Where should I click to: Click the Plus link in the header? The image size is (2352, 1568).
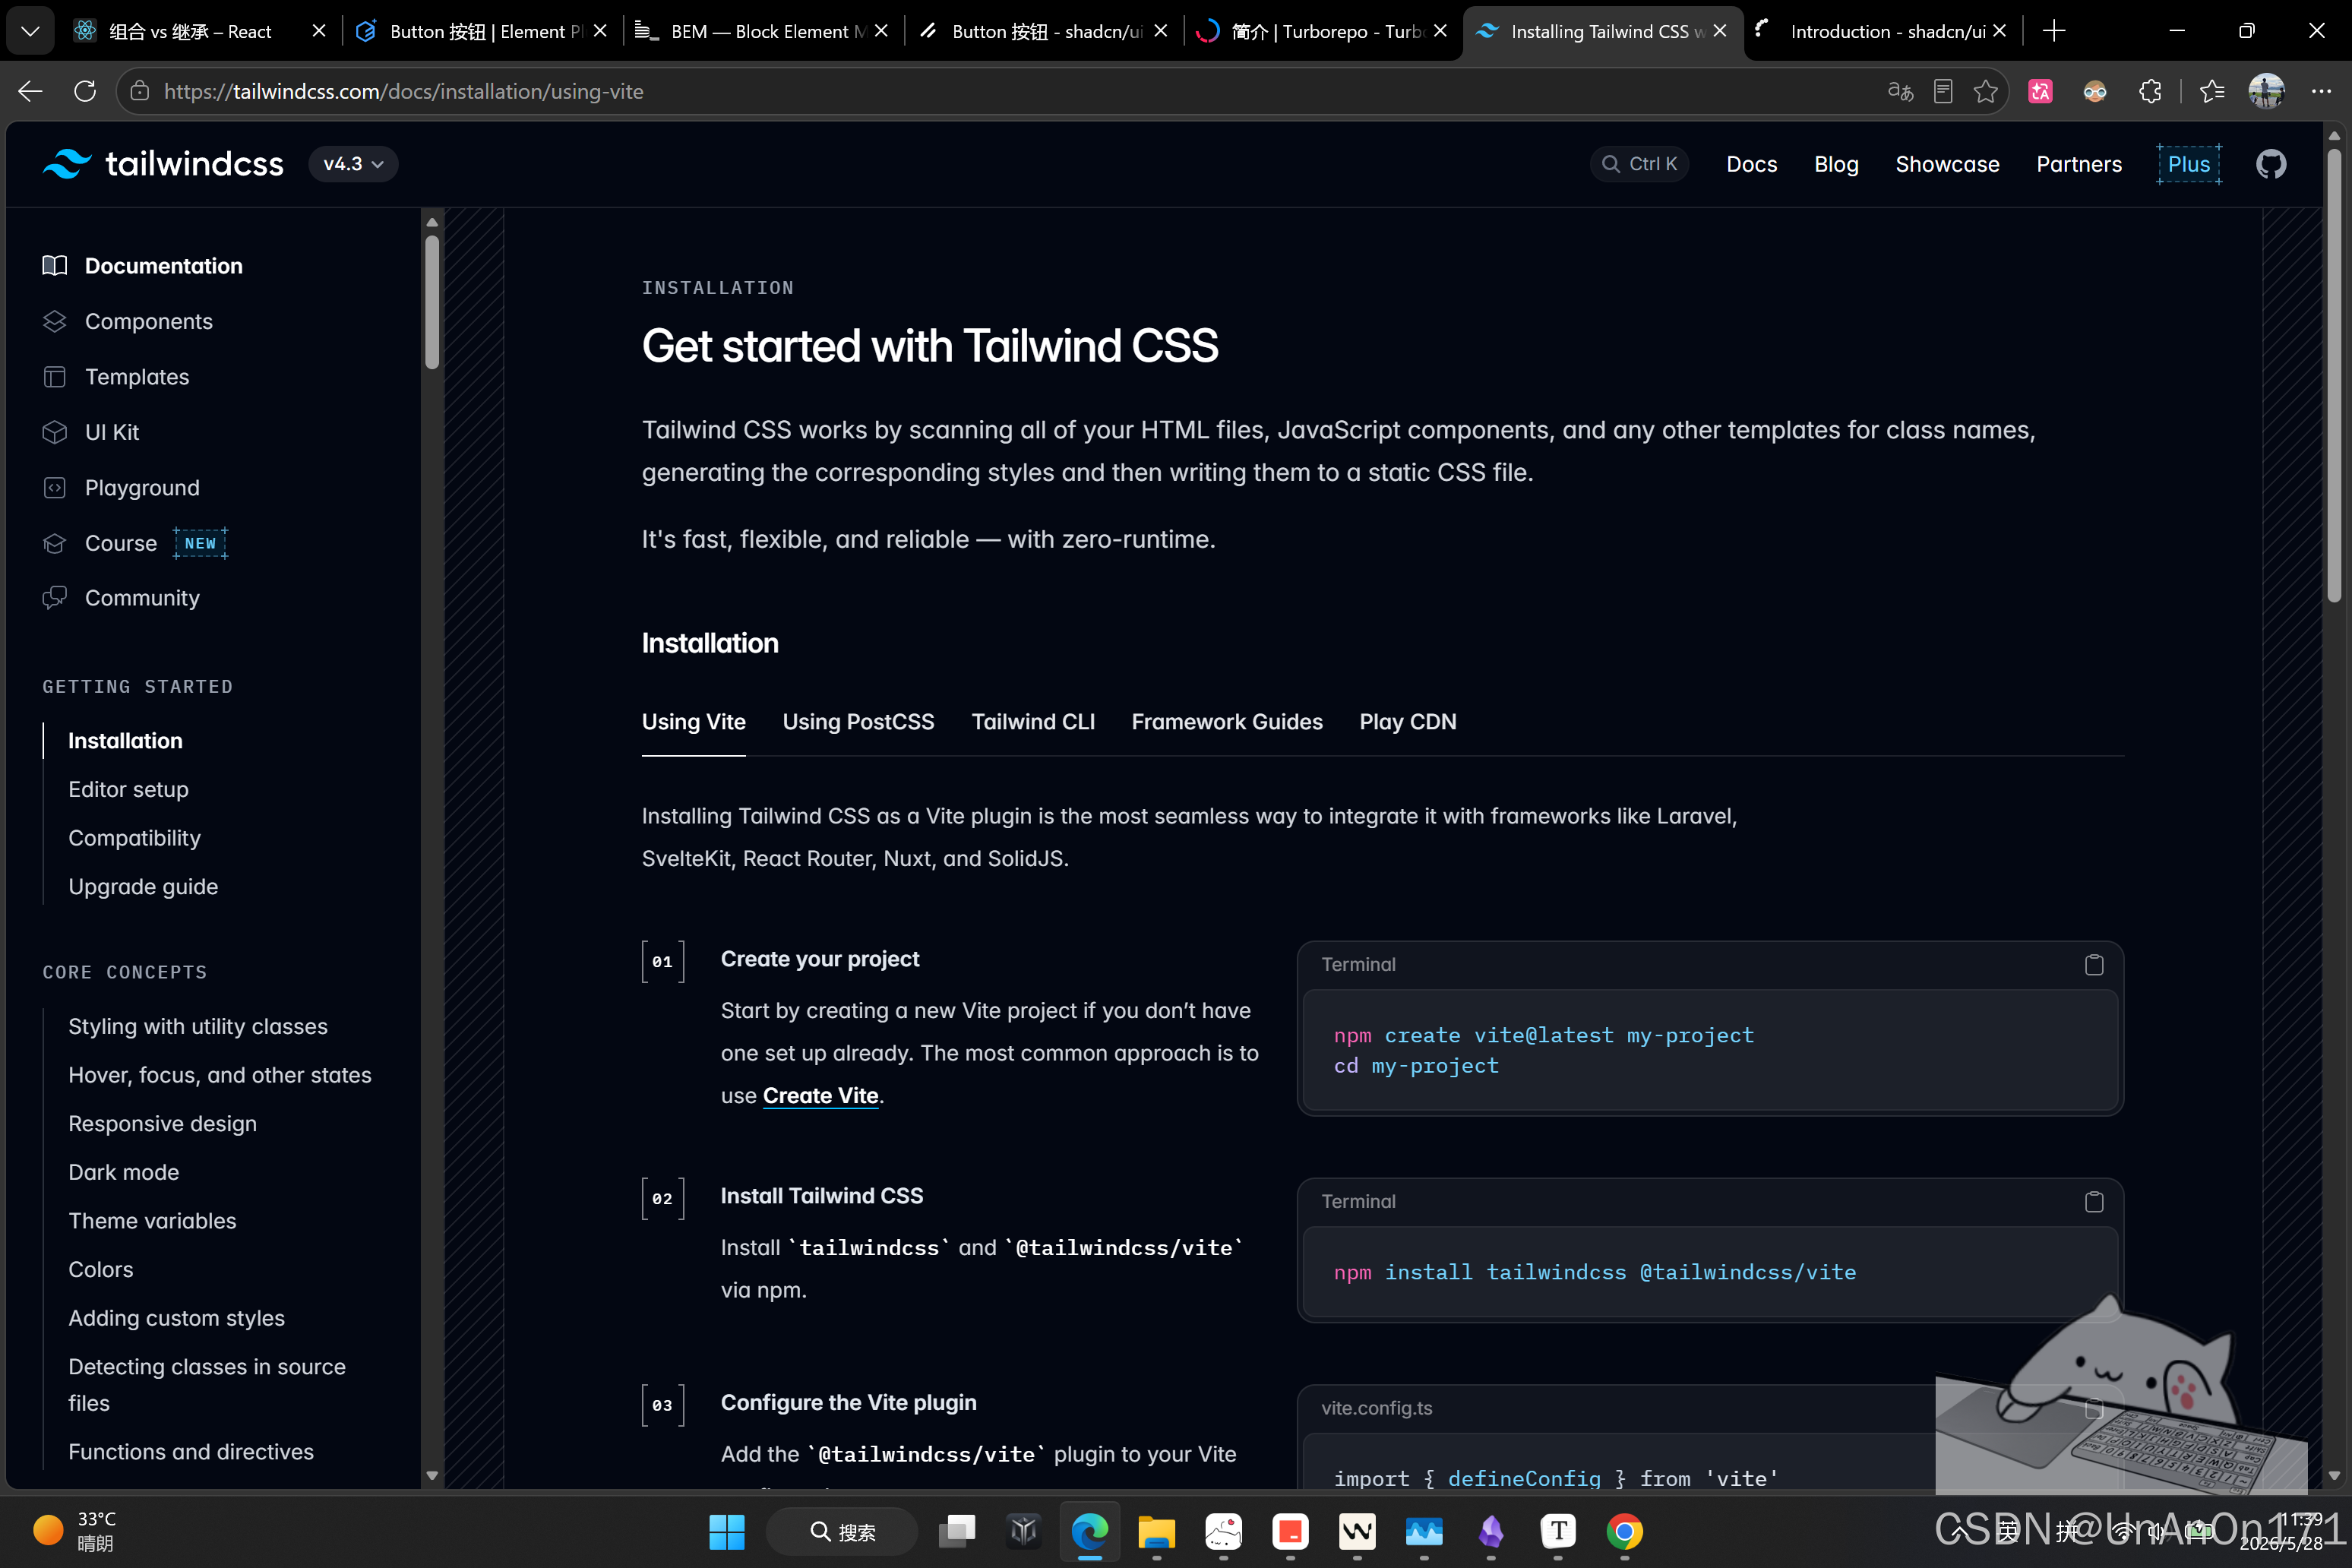(2188, 164)
